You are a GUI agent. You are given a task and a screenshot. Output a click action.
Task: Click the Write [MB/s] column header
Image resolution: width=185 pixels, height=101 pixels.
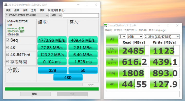click(x=165, y=42)
